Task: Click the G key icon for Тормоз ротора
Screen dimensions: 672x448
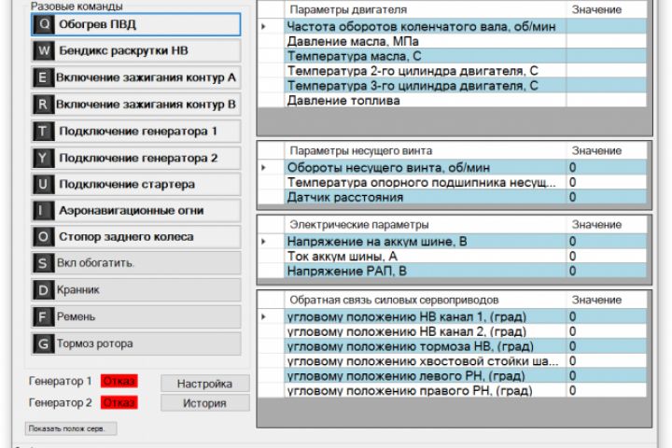Action: tap(43, 343)
